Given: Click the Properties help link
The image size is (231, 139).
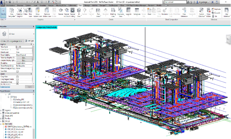Looking at the screenshot, I should (x=5, y=87).
